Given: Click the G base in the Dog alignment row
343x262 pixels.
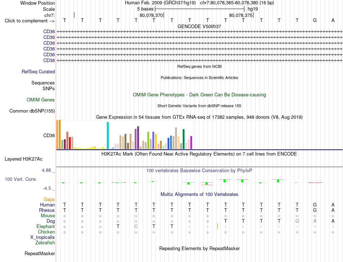Looking at the screenshot, I should [297, 221].
